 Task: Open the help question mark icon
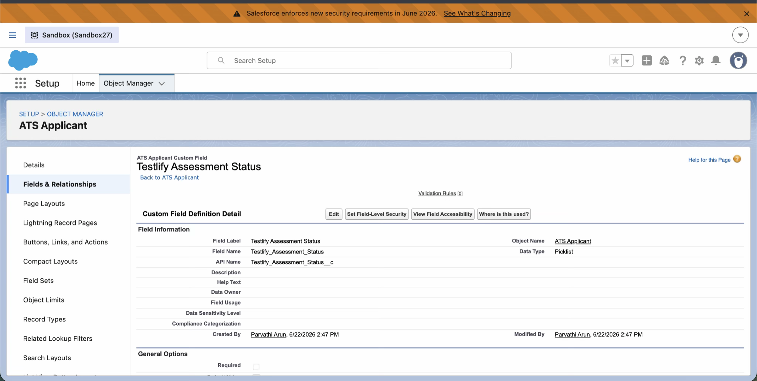(x=683, y=61)
